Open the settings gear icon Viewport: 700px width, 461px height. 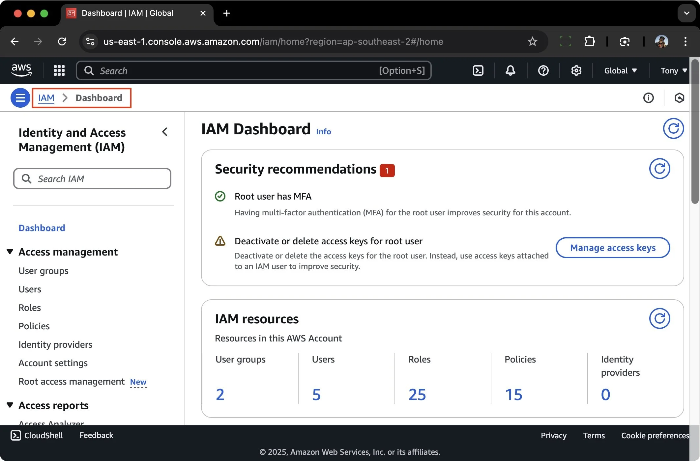576,70
